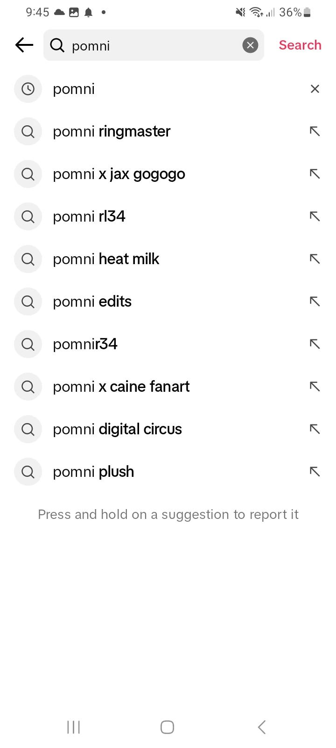The height and width of the screenshot is (748, 336).
Task: Select the pomni digital circus suggestion
Action: coord(118,429)
